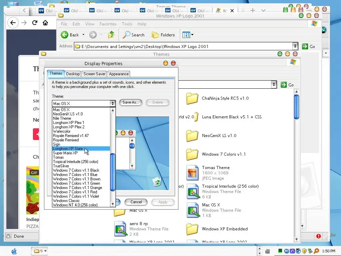Switch to the Screen Saver tab
The width and height of the screenshot is (341, 256).
[94, 74]
